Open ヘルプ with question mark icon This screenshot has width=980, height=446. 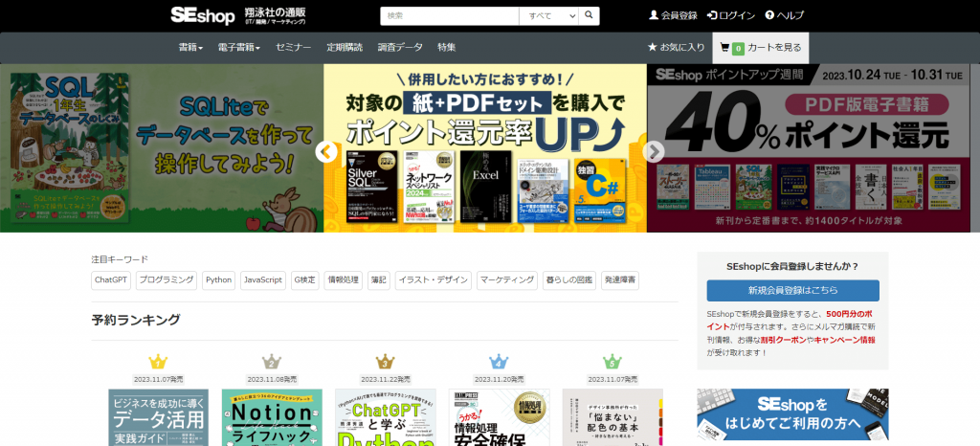tap(785, 15)
